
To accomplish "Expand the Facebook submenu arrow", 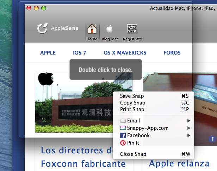I will pos(188,135).
